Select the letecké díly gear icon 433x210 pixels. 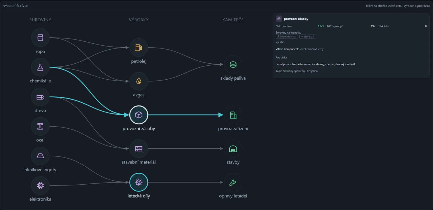(138, 182)
